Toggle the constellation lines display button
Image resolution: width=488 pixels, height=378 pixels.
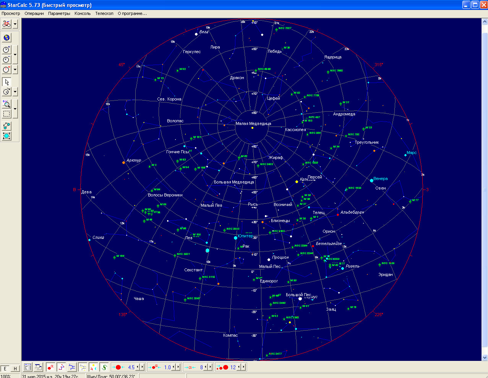click(x=61, y=367)
